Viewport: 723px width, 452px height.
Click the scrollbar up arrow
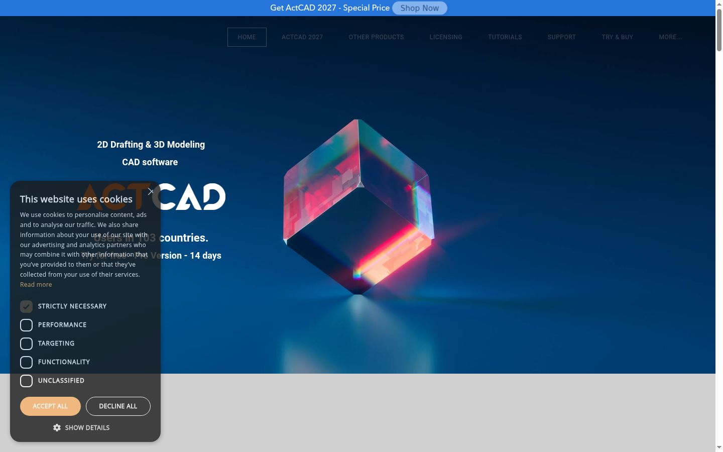click(719, 4)
